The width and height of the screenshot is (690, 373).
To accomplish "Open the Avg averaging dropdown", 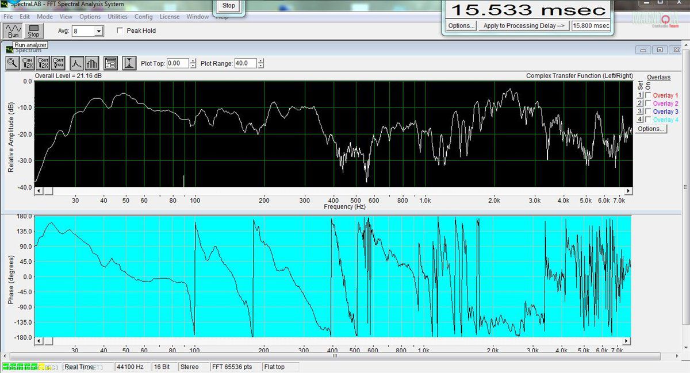I will coord(98,31).
